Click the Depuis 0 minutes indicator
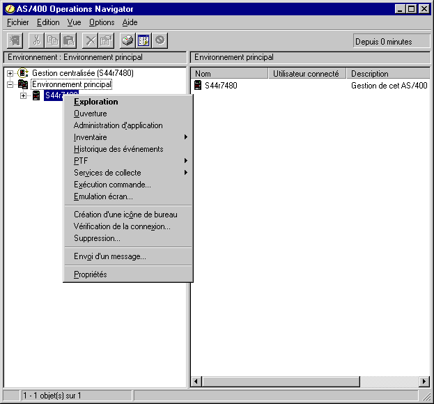434x404 pixels. [x=392, y=42]
